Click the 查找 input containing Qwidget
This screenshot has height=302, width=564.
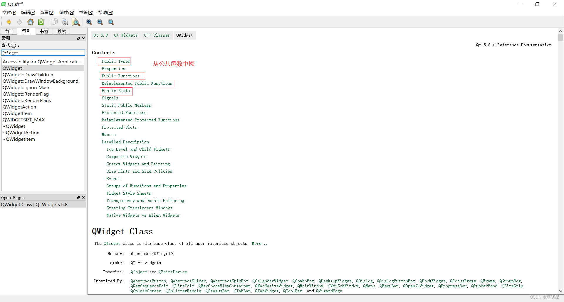(x=43, y=53)
